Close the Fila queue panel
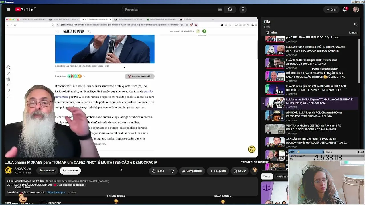Viewport: 365px width, 205px height. pos(355,24)
